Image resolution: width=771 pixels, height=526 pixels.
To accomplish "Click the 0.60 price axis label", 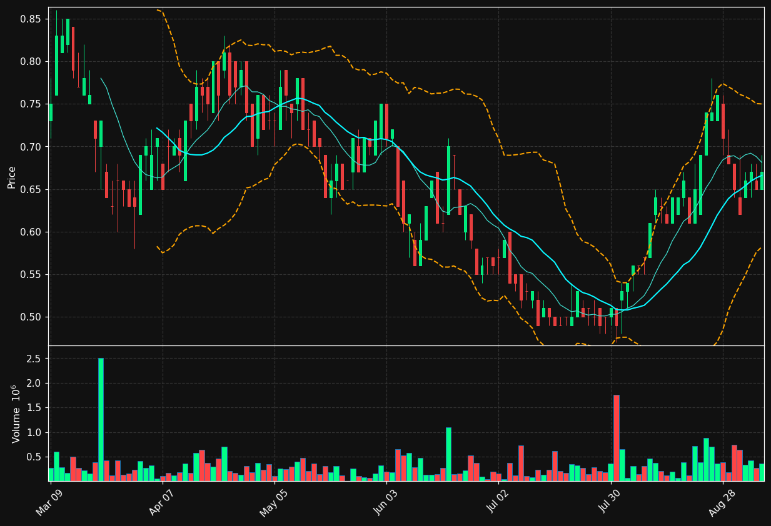I will 30,232.
